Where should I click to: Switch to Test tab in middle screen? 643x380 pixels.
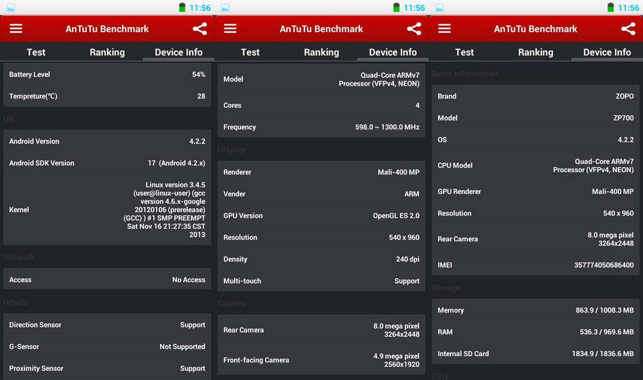(x=250, y=52)
